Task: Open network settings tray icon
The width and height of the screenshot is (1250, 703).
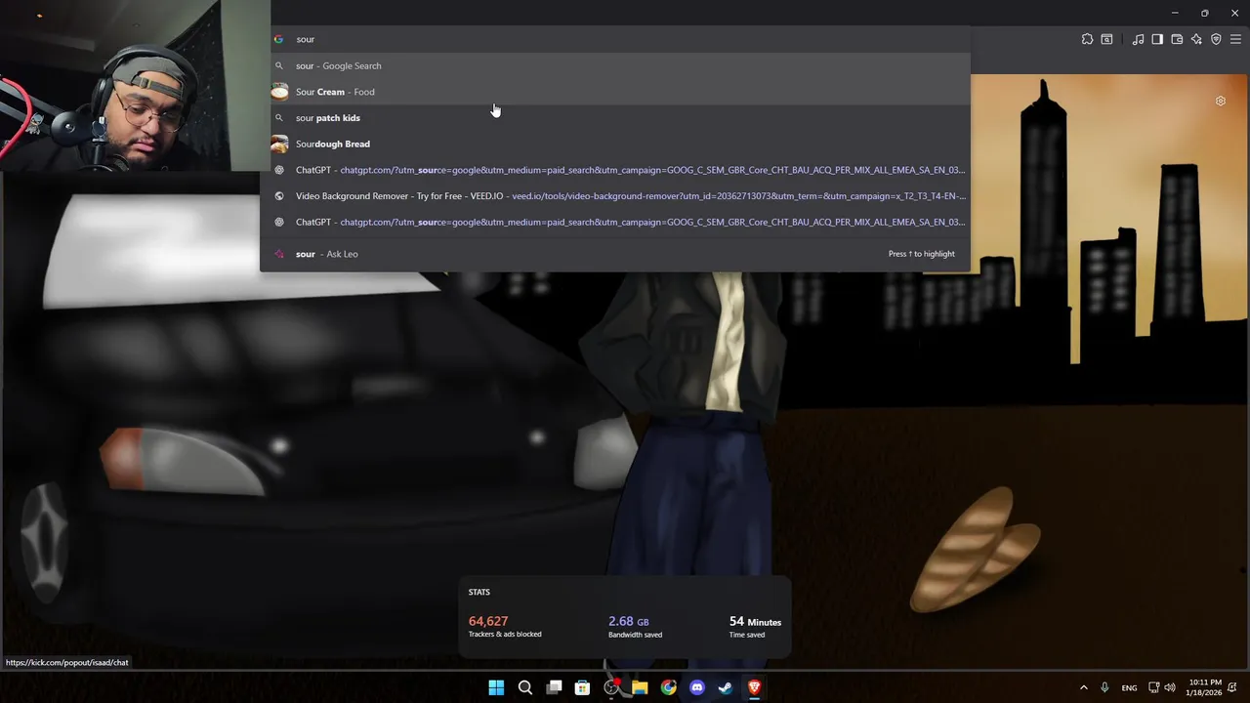Action: [1153, 687]
